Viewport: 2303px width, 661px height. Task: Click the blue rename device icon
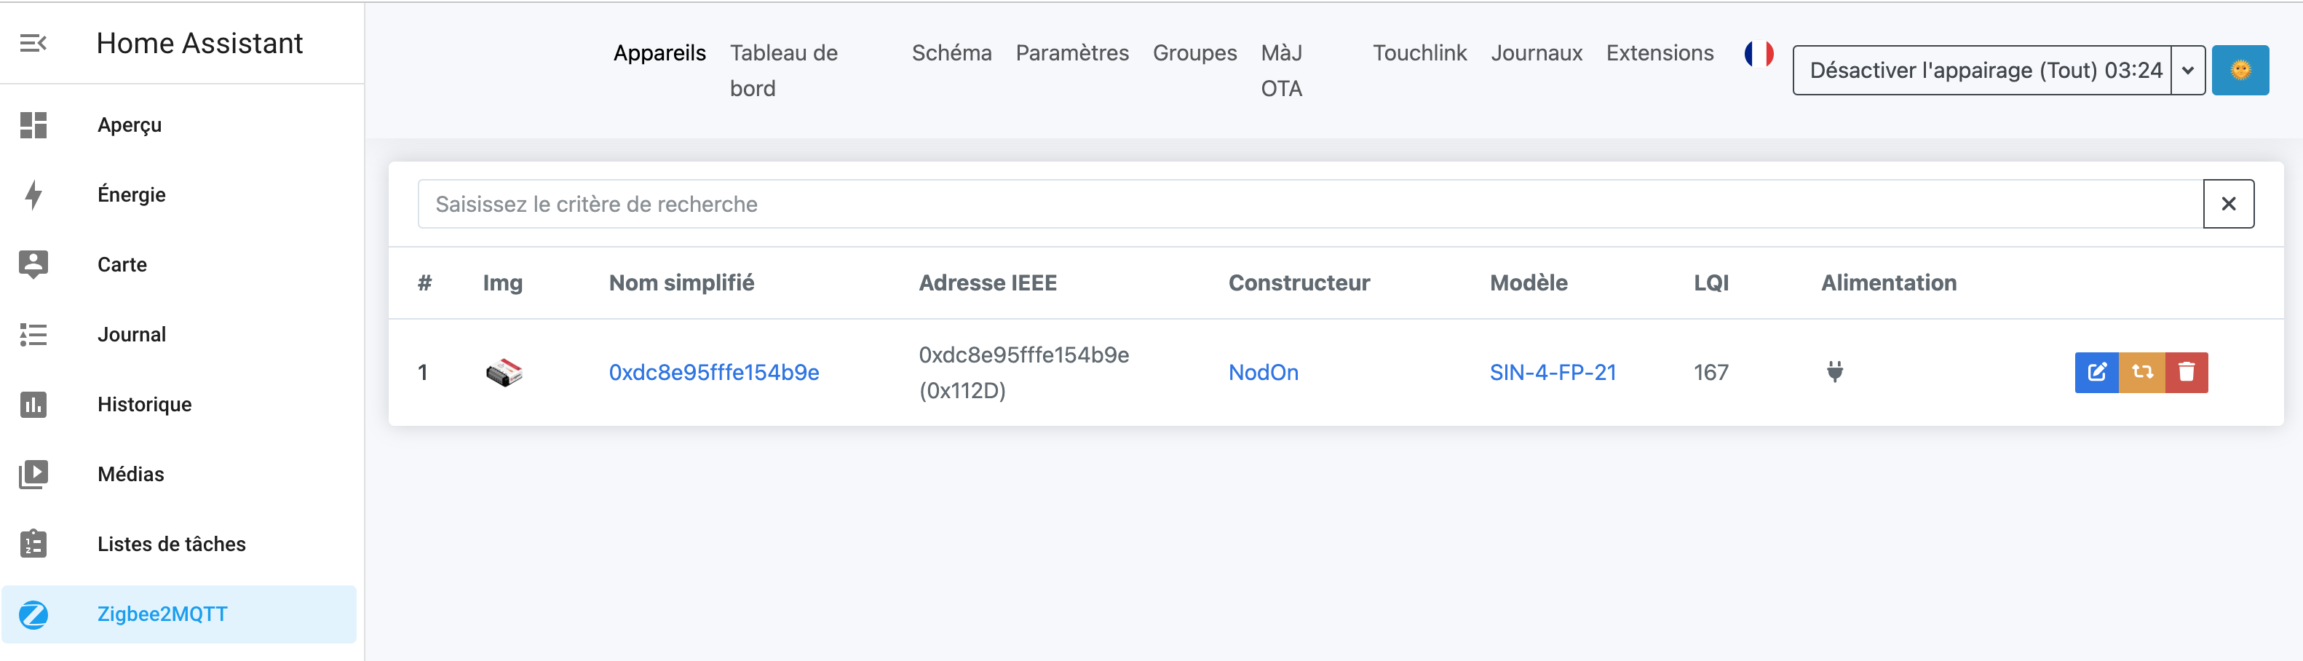pyautogui.click(x=2096, y=372)
